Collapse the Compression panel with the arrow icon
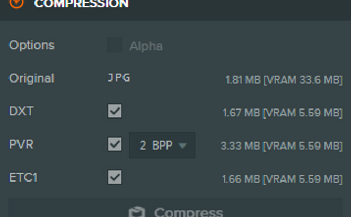Screen dimensions: 351x217 coord(16,3)
